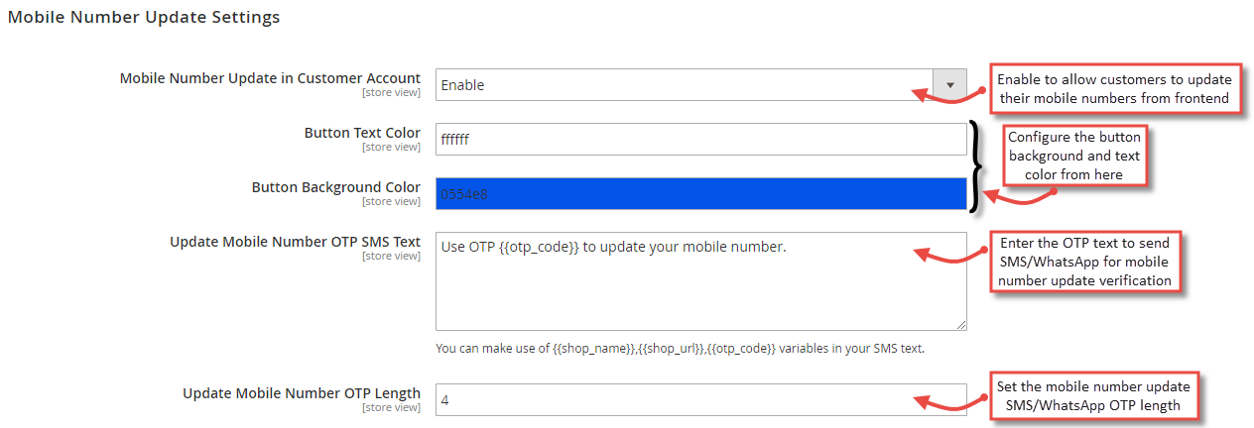This screenshot has height=428, width=1254.
Task: Click the 'Configure the button background' callout
Action: tap(1074, 156)
